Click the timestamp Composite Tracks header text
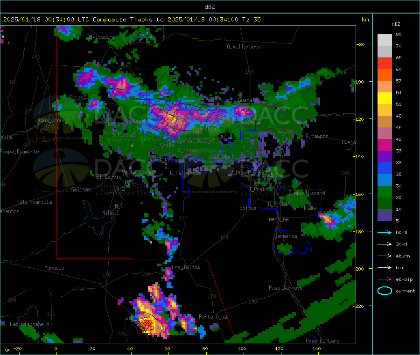 132,20
